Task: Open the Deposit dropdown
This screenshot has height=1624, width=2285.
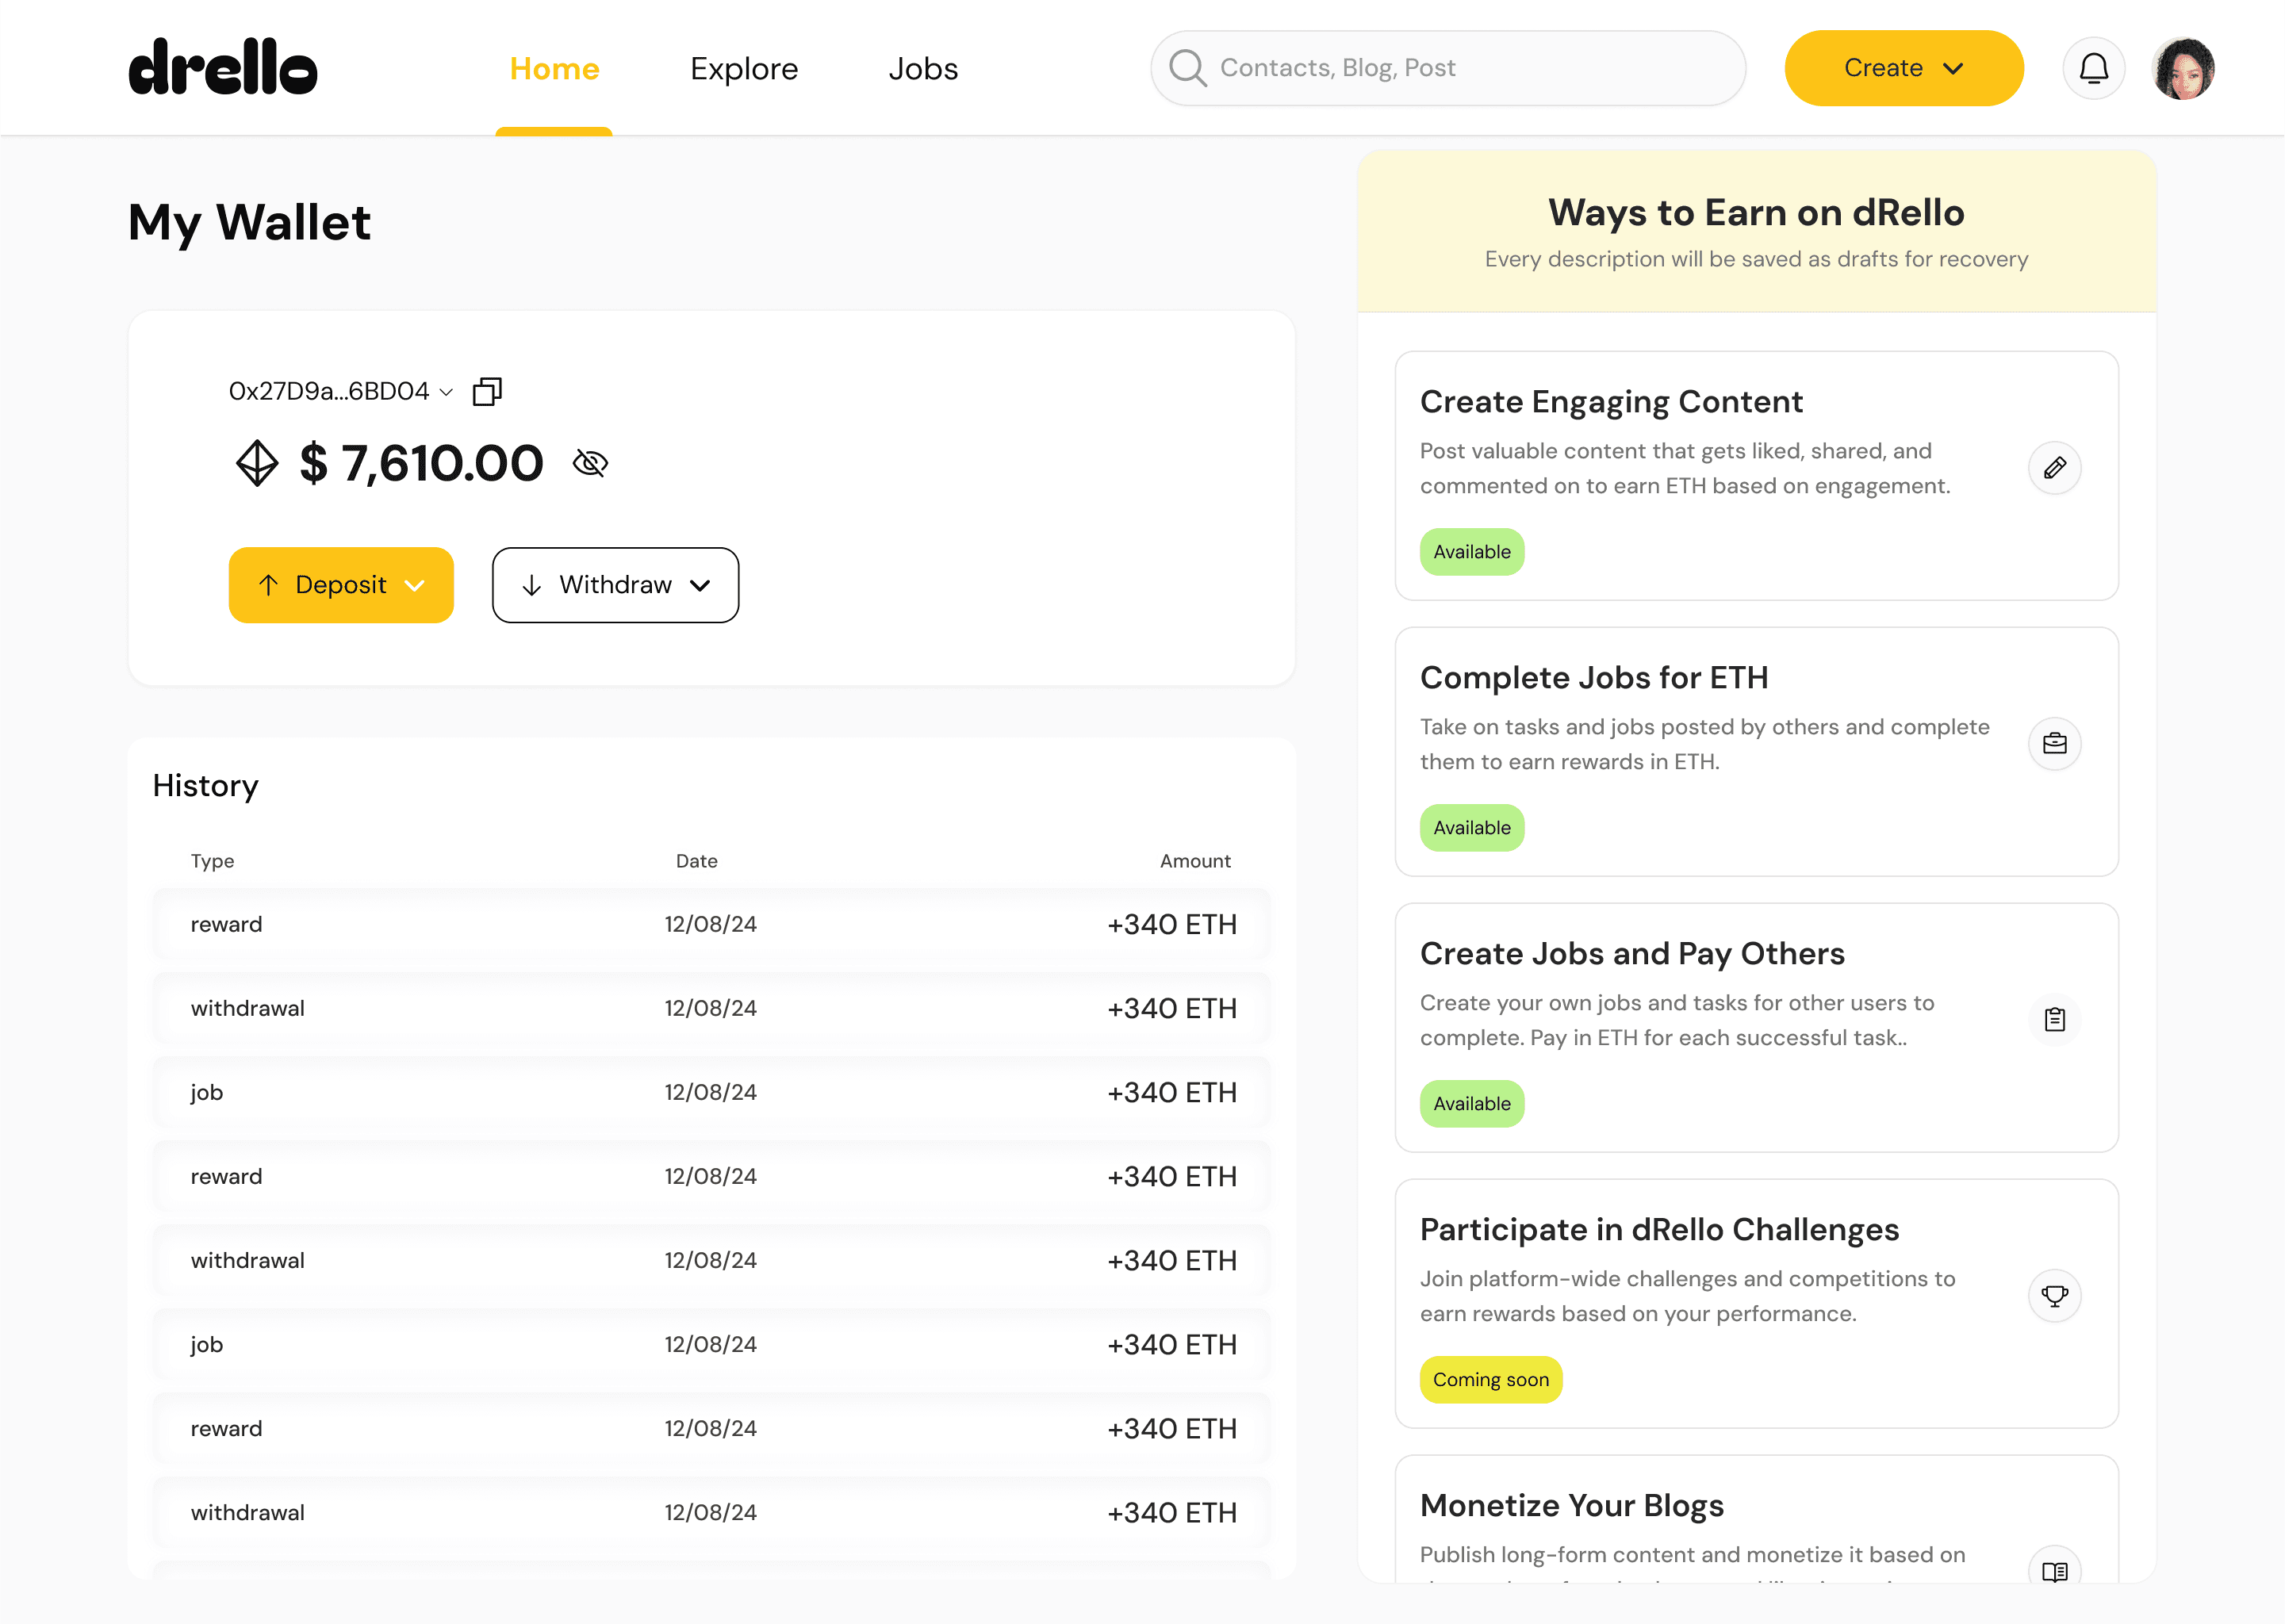Action: click(341, 585)
